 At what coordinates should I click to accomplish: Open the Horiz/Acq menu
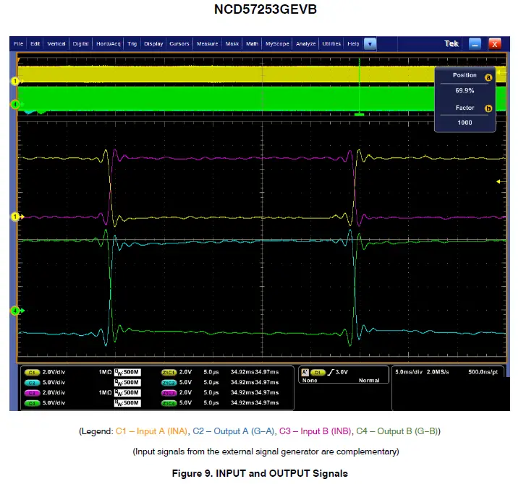[x=109, y=44]
